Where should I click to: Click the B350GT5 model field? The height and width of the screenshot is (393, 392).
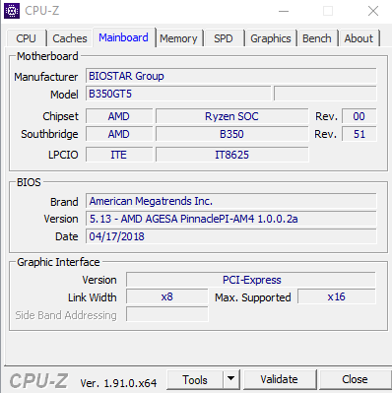tap(178, 94)
